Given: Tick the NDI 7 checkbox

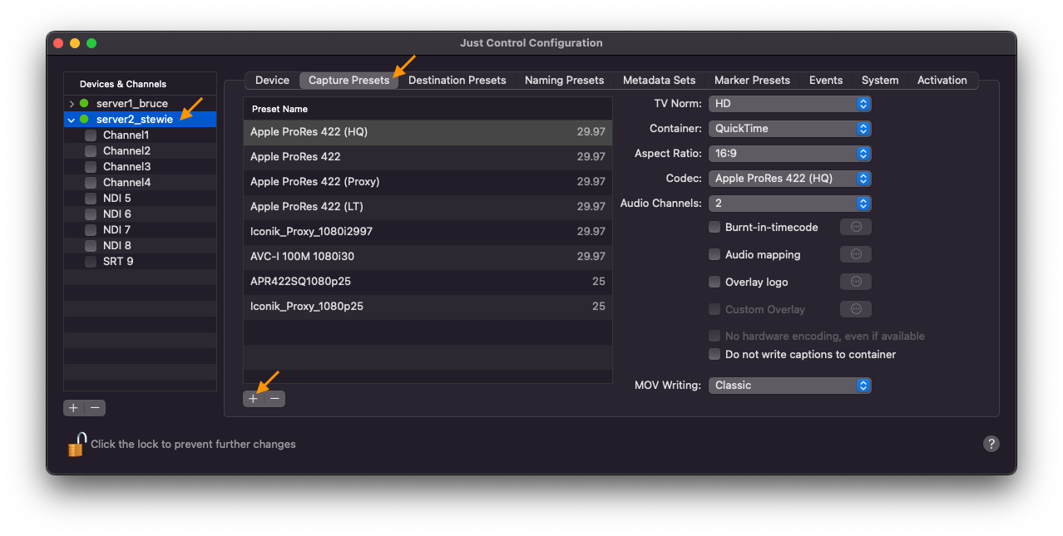Looking at the screenshot, I should click(x=91, y=230).
